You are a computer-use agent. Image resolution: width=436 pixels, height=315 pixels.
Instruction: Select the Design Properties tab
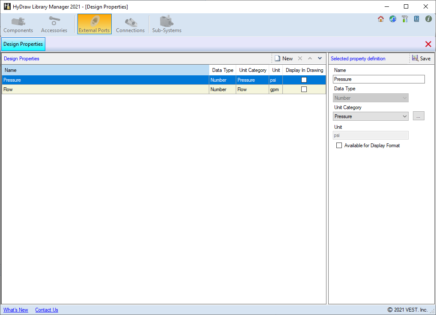point(23,44)
